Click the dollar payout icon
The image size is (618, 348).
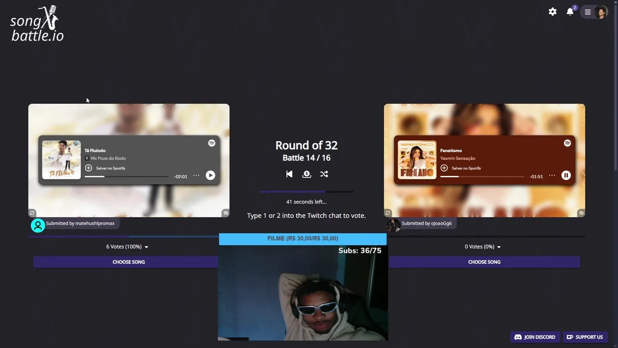(x=307, y=174)
